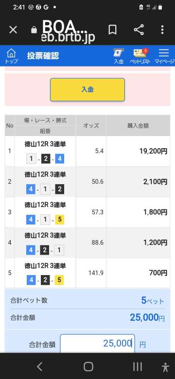Image resolution: width=175 pixels, height=379 pixels.
Task: Open the ベットリスト bet list icon
Action: tap(140, 56)
